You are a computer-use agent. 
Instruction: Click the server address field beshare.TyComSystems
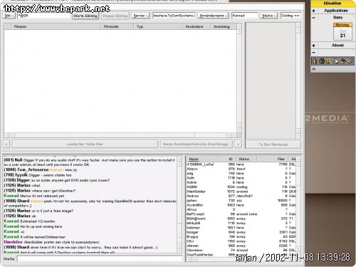[x=174, y=16]
